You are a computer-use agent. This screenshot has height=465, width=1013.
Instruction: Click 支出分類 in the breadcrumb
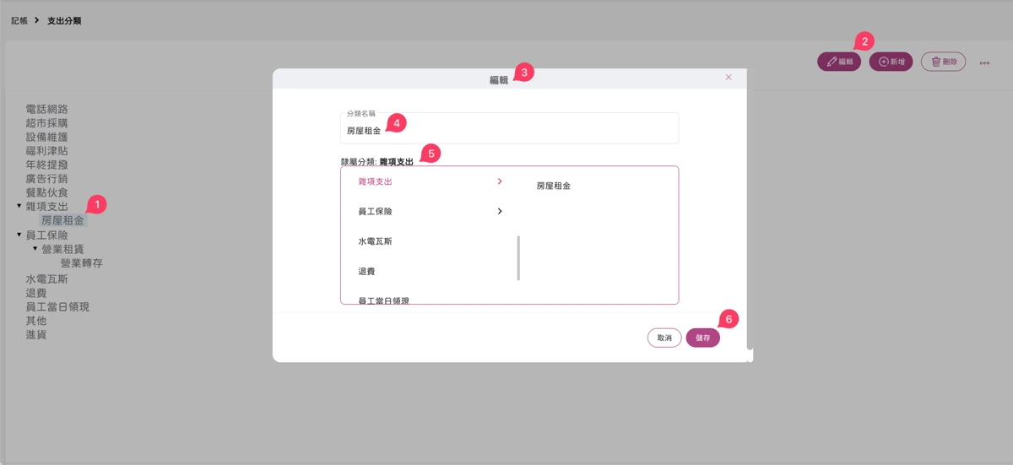65,20
